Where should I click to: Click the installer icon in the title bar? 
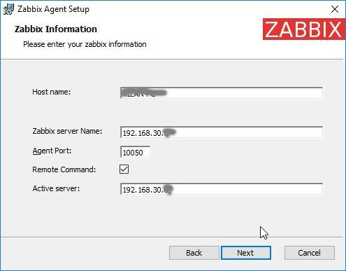(x=8, y=9)
